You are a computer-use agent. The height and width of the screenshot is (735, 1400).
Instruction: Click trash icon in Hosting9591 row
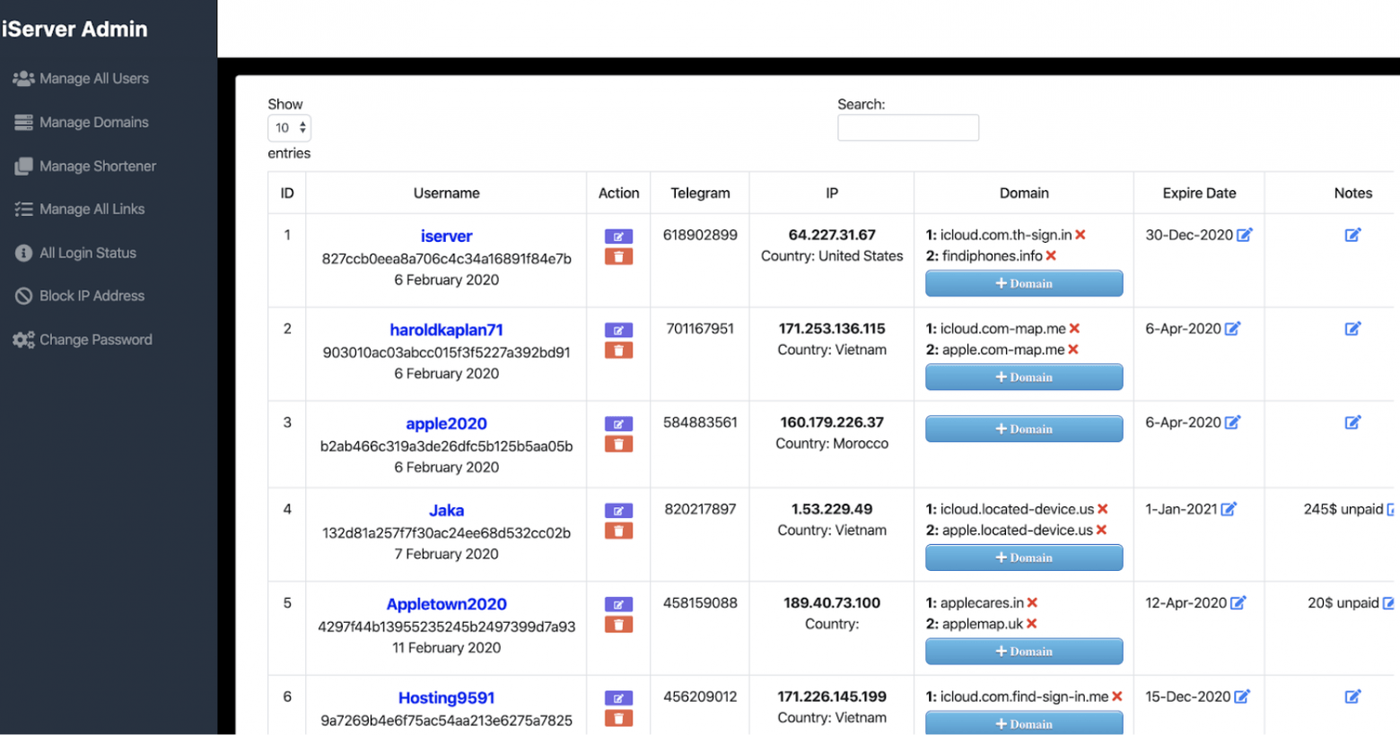(x=618, y=718)
